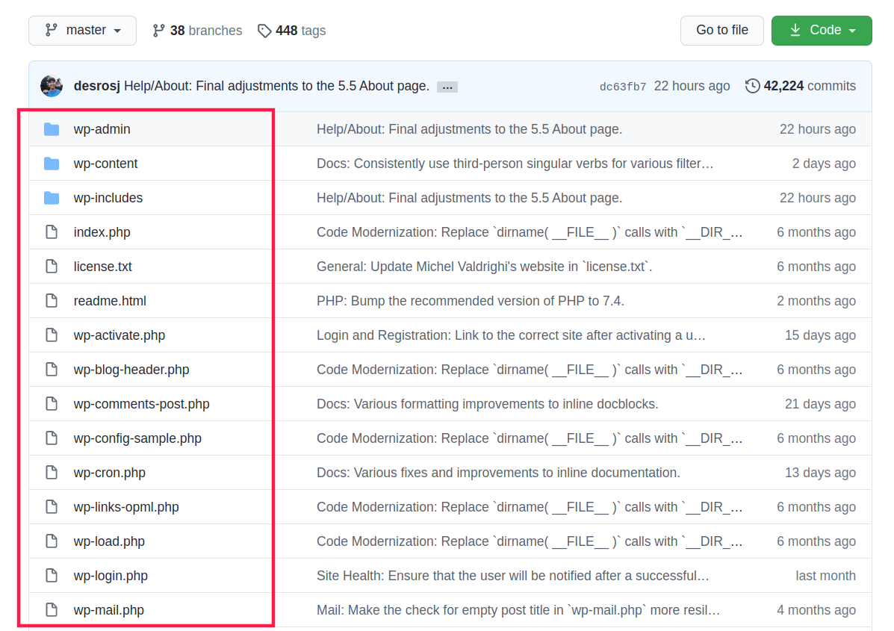The height and width of the screenshot is (631, 894).
Task: Open the wp-blog-header.php file
Action: 131,370
